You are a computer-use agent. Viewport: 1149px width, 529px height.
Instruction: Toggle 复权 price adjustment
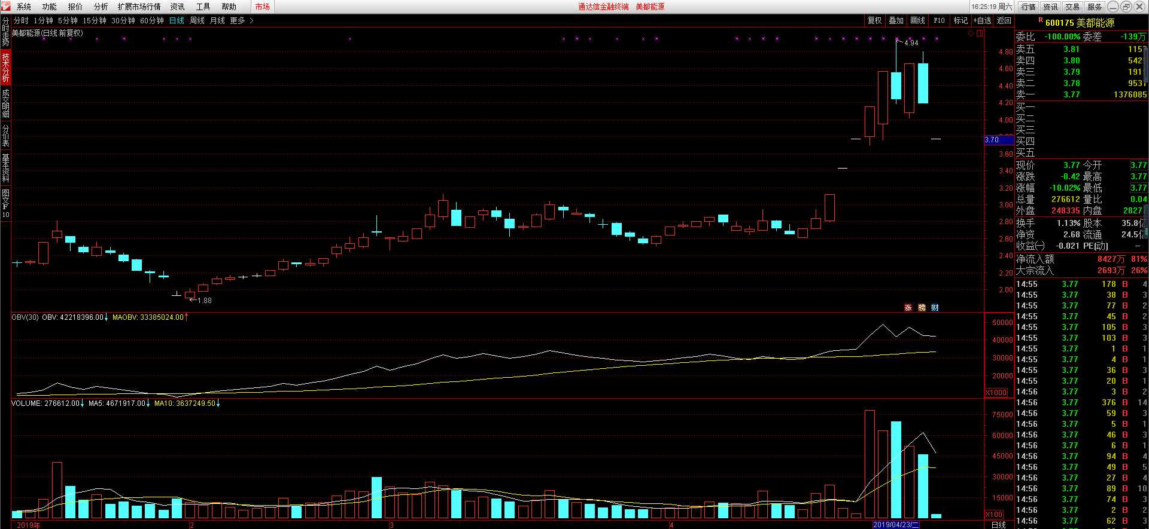click(x=875, y=21)
